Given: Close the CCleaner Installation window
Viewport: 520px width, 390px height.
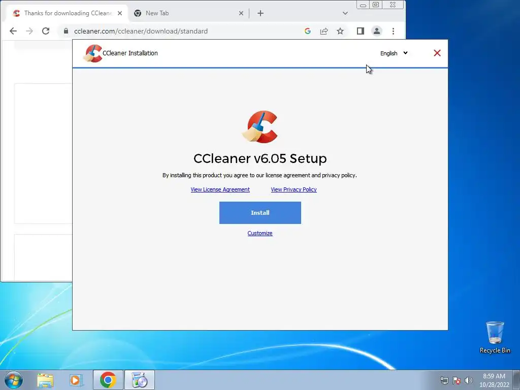Looking at the screenshot, I should pos(437,53).
